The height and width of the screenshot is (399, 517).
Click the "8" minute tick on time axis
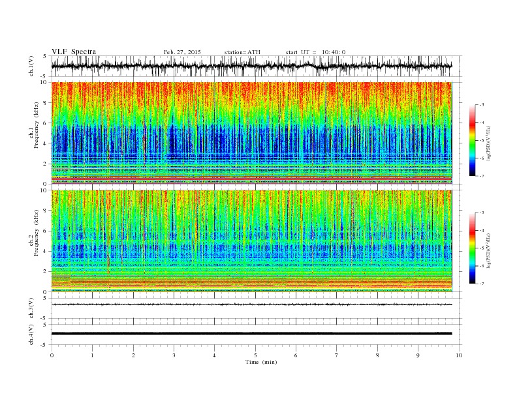(x=377, y=355)
